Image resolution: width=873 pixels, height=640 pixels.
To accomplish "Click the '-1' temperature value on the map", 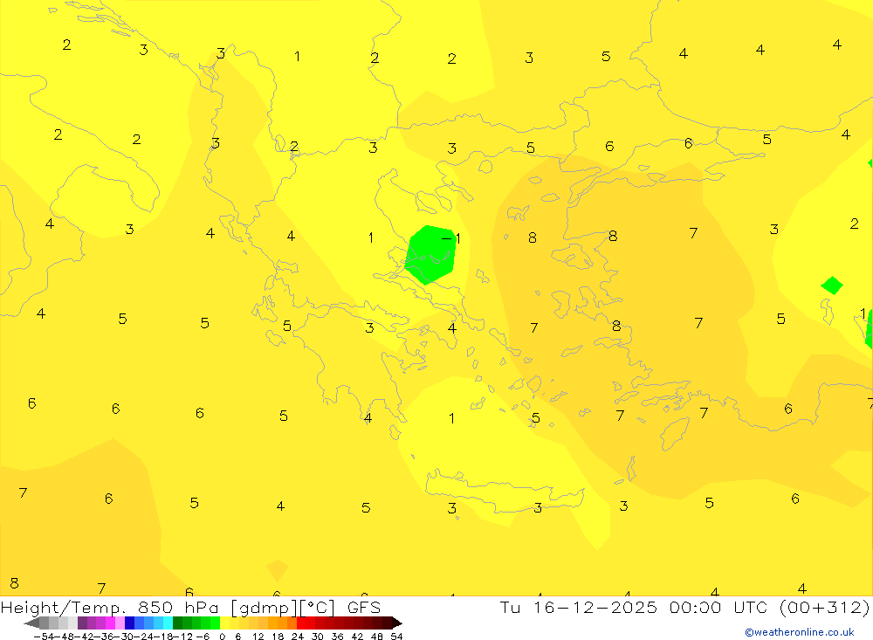I will tap(451, 238).
